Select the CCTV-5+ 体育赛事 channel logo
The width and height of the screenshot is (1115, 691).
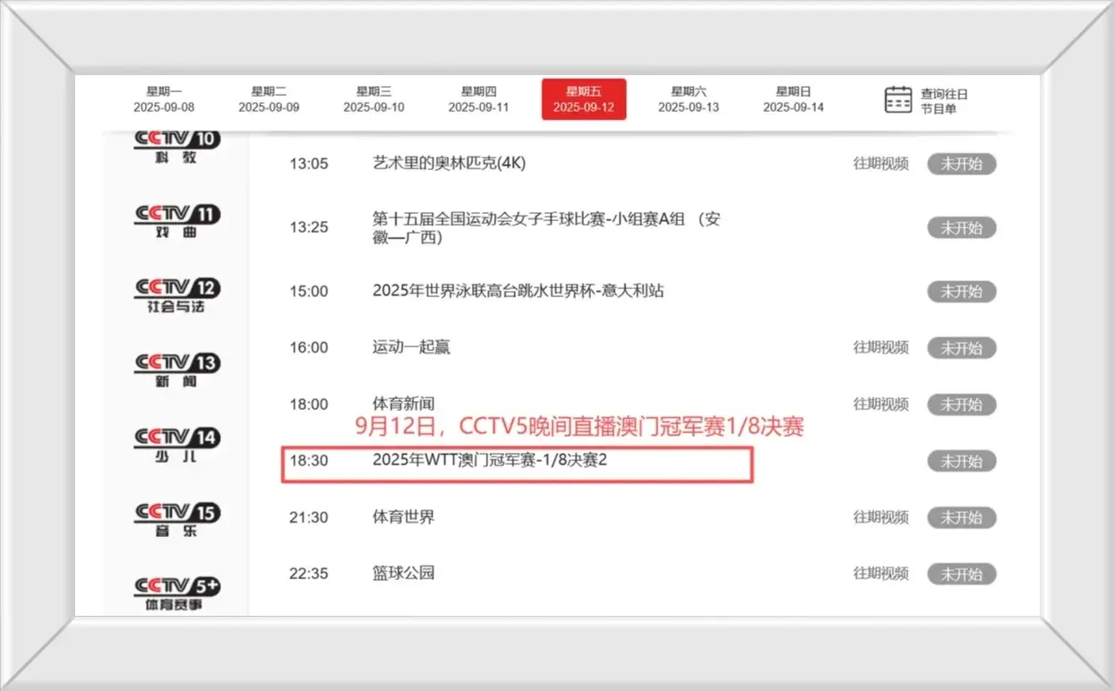click(x=176, y=593)
